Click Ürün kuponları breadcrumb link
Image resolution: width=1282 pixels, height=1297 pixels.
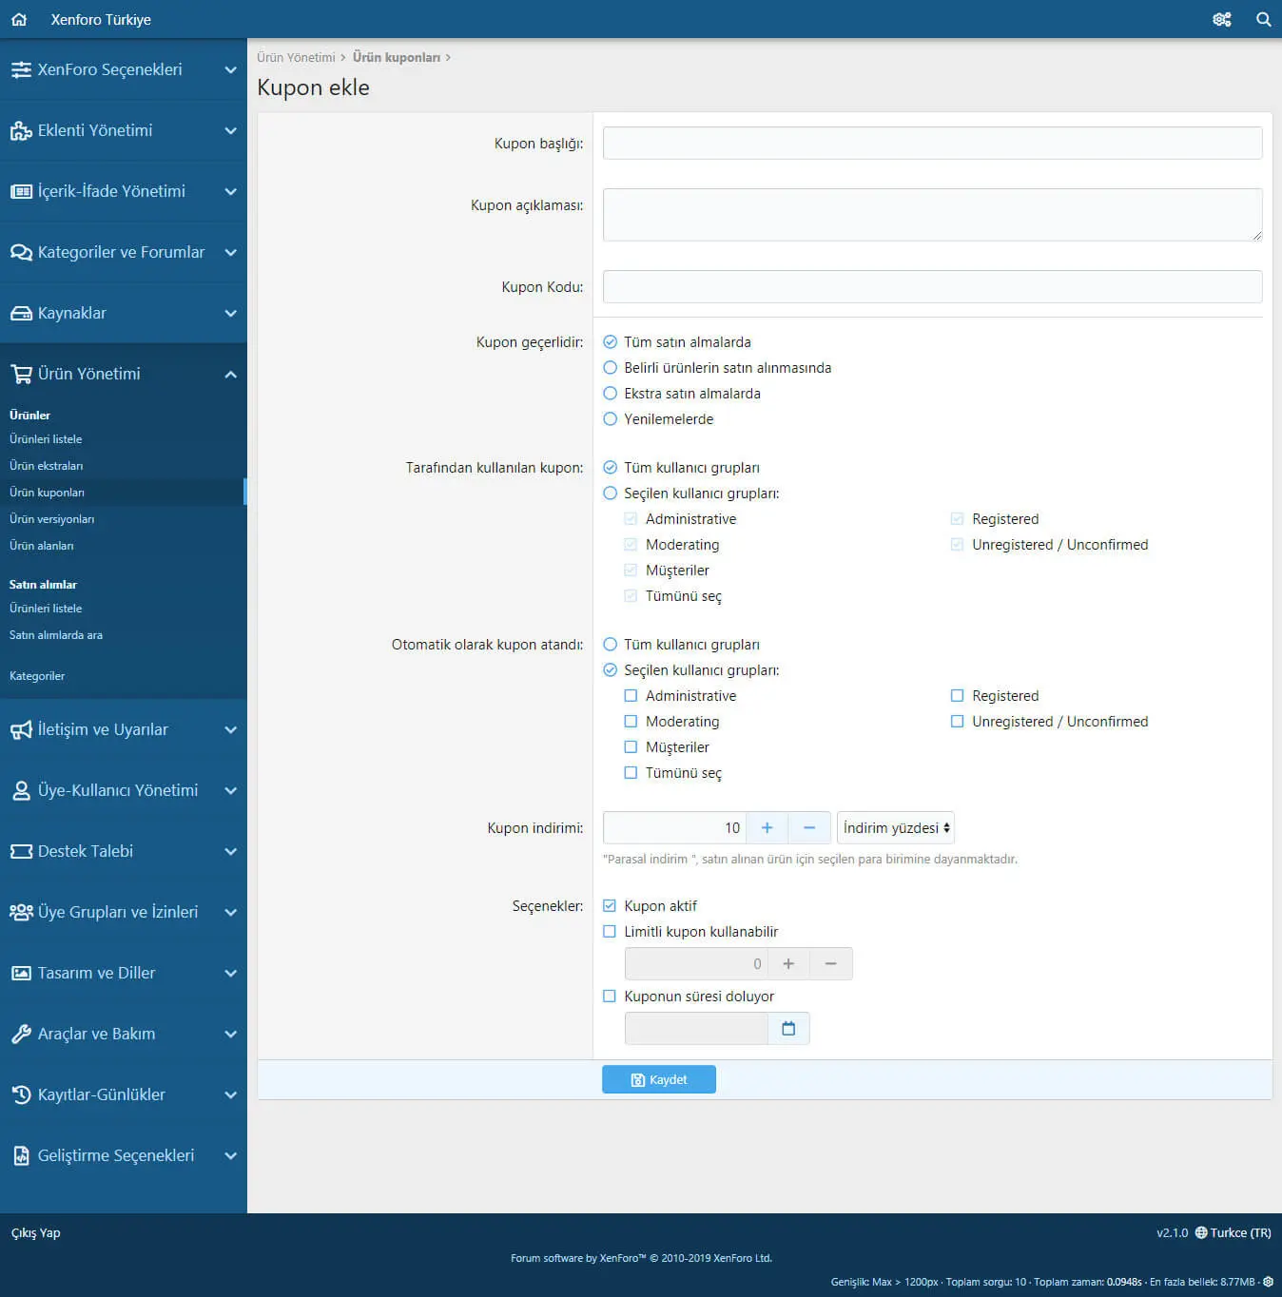coord(397,57)
